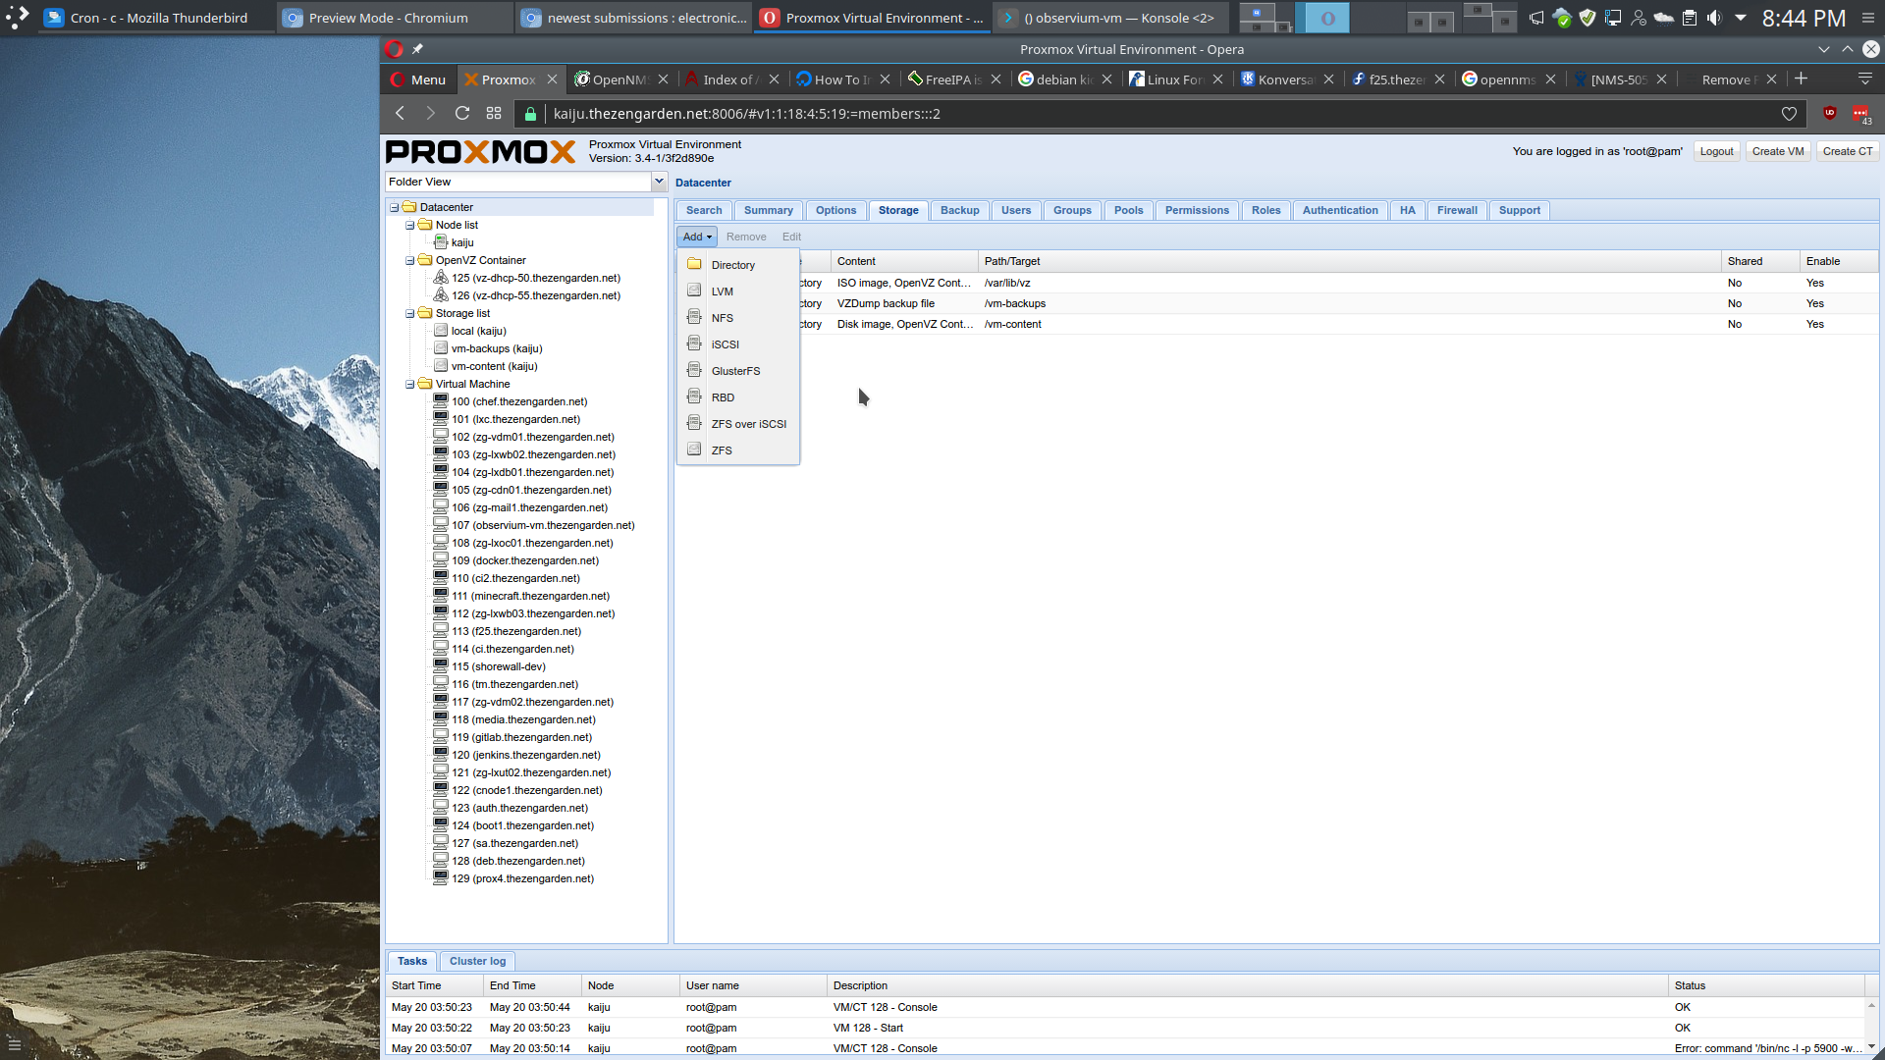The height and width of the screenshot is (1060, 1885).
Task: Click the Create CT button
Action: pos(1848,151)
